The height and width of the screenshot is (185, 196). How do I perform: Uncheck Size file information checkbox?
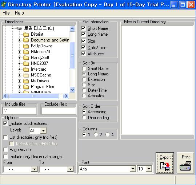(x=83, y=41)
